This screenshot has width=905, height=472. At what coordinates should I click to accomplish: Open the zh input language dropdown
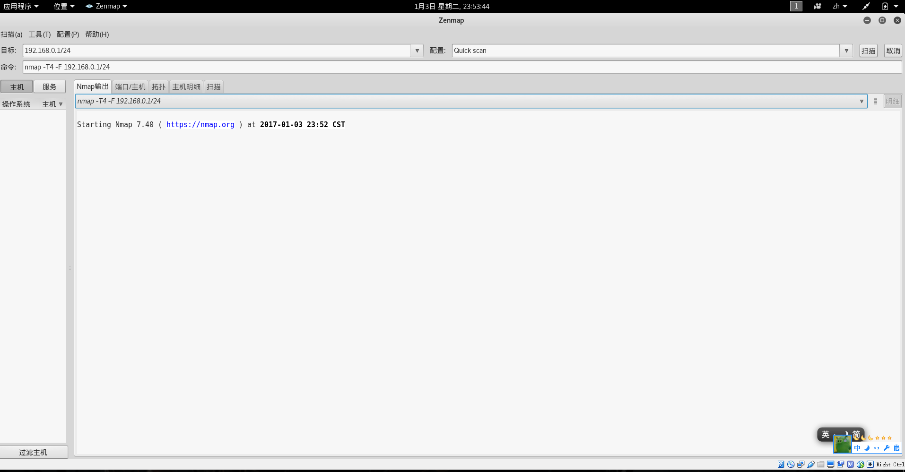click(840, 6)
